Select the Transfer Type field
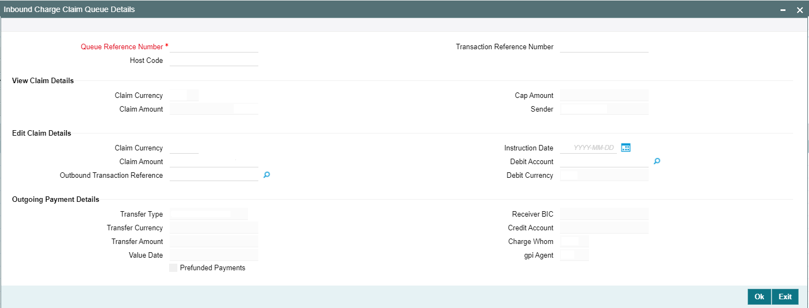The height and width of the screenshot is (308, 809). pyautogui.click(x=209, y=214)
